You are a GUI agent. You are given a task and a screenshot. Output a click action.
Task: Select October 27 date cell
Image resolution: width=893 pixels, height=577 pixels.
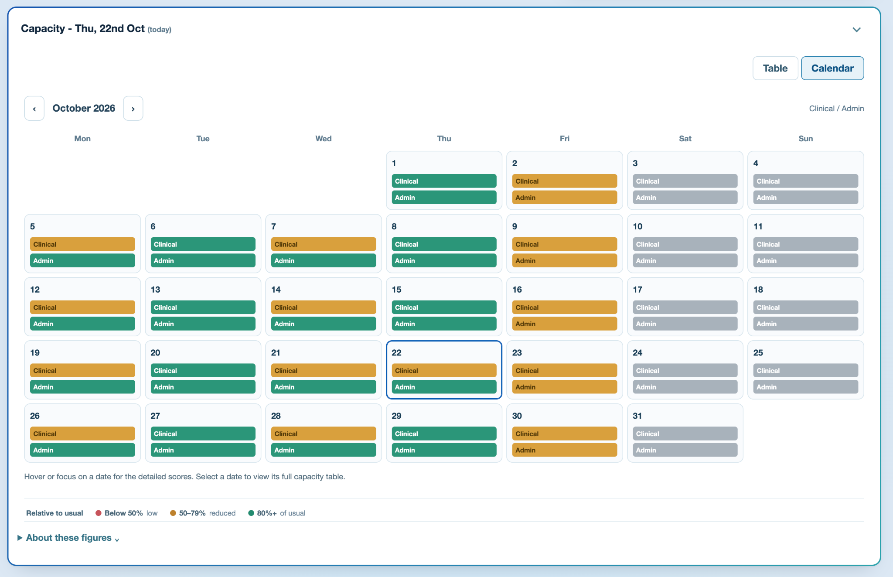203,433
